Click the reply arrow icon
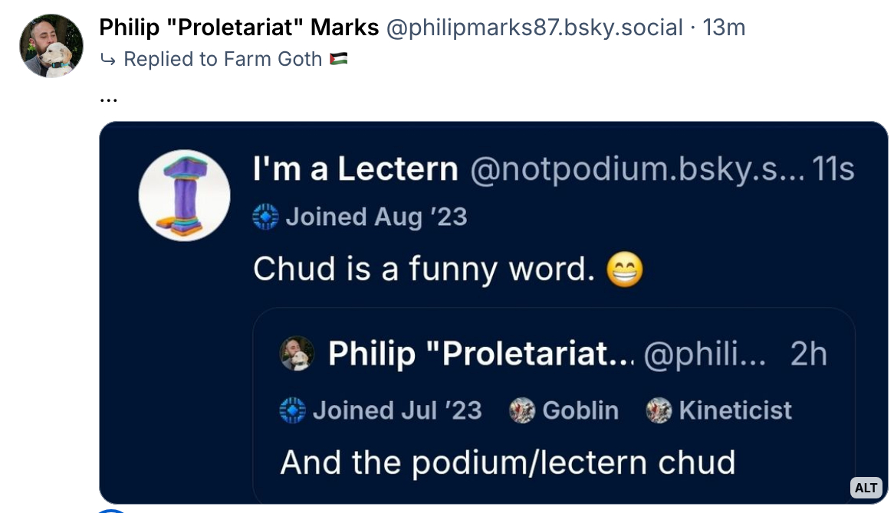Image resolution: width=894 pixels, height=513 pixels. pos(107,60)
